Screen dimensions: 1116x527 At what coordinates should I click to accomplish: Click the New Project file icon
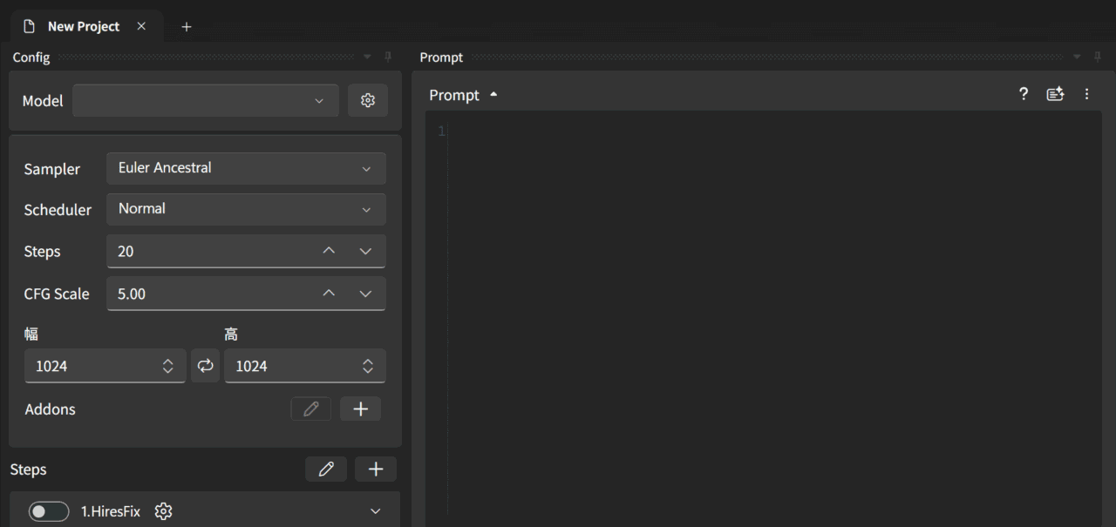click(x=29, y=26)
